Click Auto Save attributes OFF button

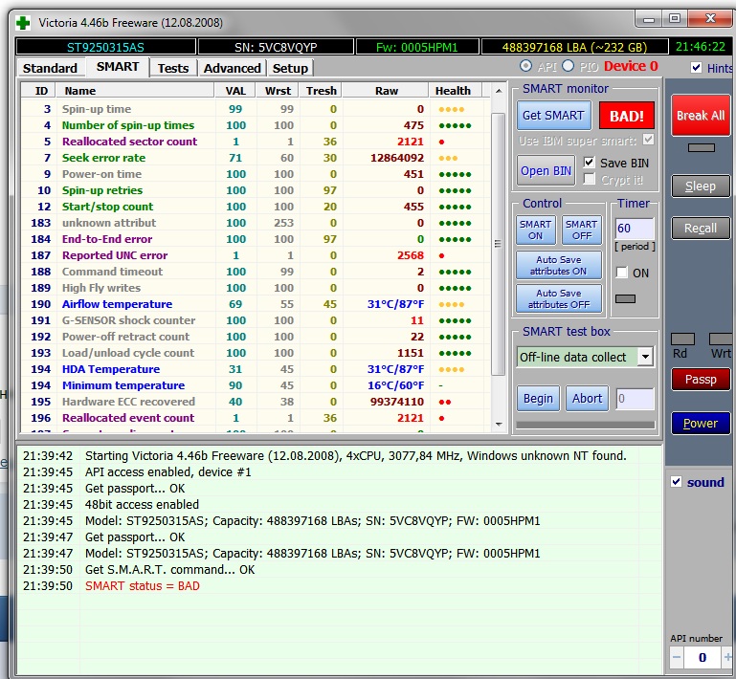click(559, 298)
